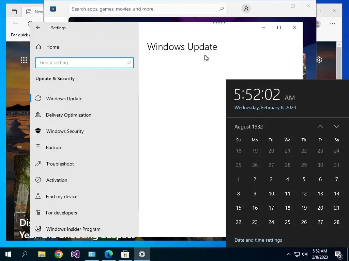349x261 pixels.
Task: Click the Edge back arrow
Action: (16, 23)
